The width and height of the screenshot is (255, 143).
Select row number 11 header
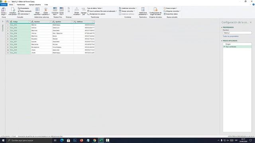[8, 53]
